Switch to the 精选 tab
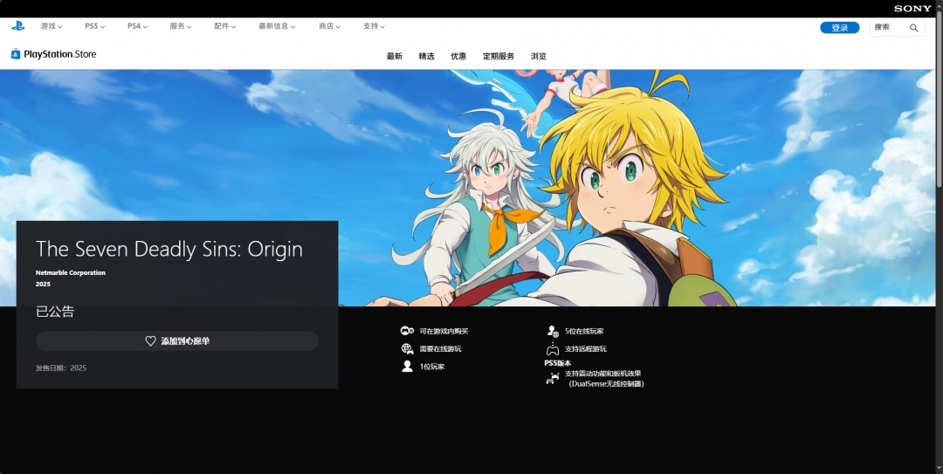943x474 pixels. tap(426, 57)
